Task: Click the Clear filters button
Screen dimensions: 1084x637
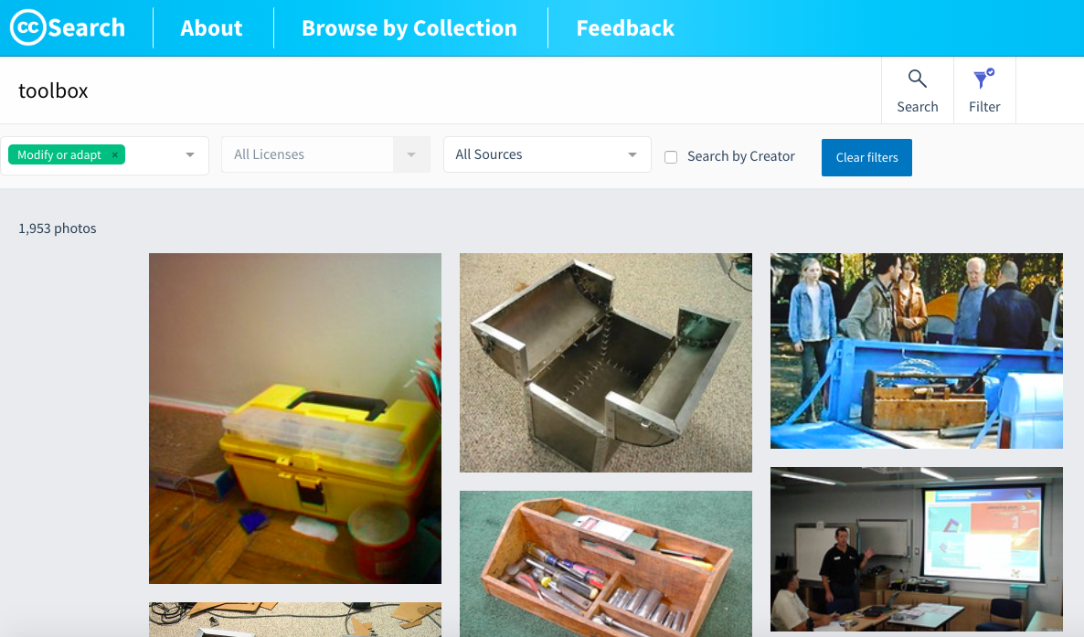Action: pyautogui.click(x=866, y=158)
